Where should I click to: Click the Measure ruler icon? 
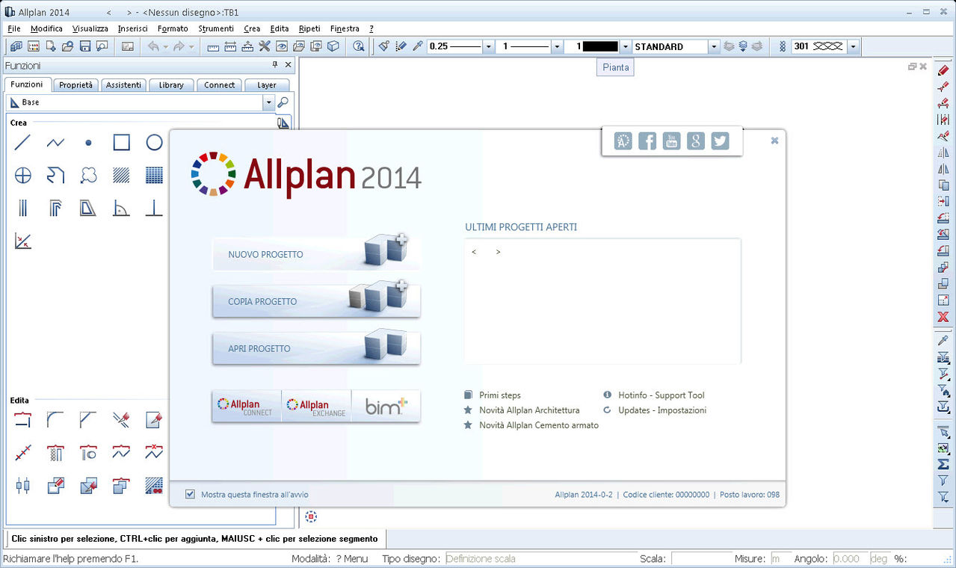coord(213,46)
